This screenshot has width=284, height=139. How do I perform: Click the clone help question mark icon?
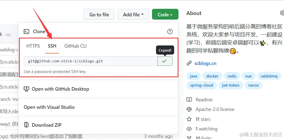pos(170,32)
